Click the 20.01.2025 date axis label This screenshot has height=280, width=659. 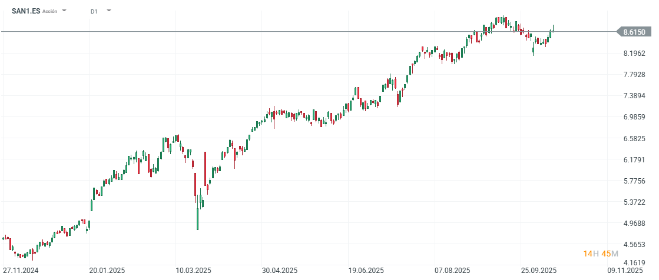[106, 271]
